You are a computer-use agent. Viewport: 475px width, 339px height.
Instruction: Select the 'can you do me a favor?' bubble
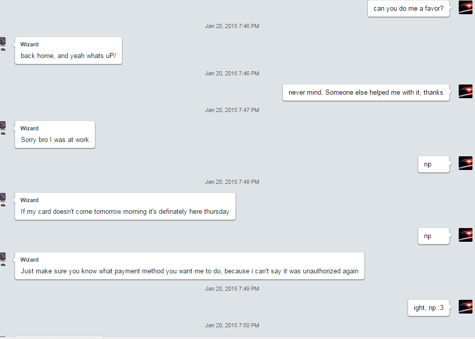tap(408, 9)
